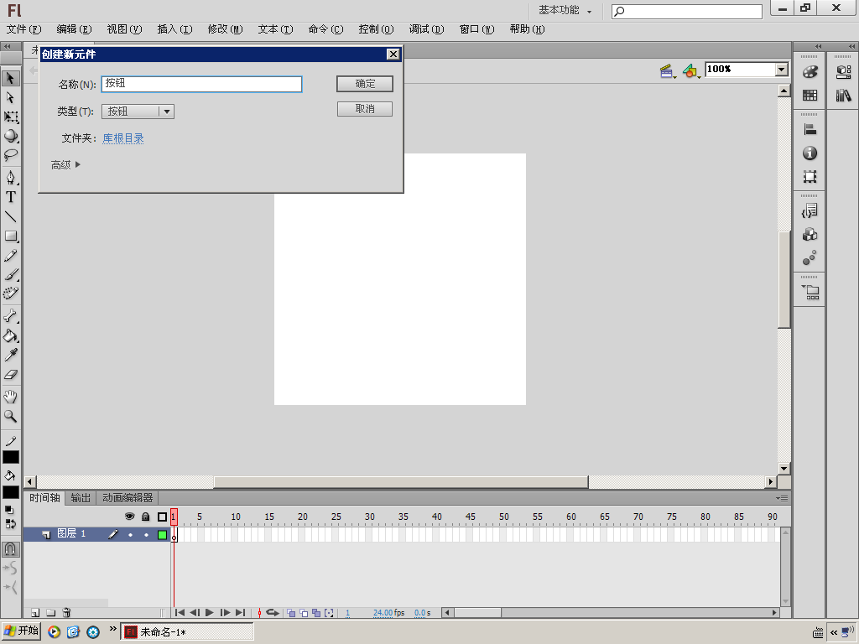Toggle lock dot of 图层 1
The height and width of the screenshot is (644, 859).
coord(146,534)
